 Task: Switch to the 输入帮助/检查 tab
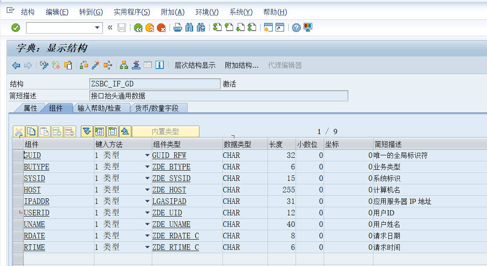[100, 108]
